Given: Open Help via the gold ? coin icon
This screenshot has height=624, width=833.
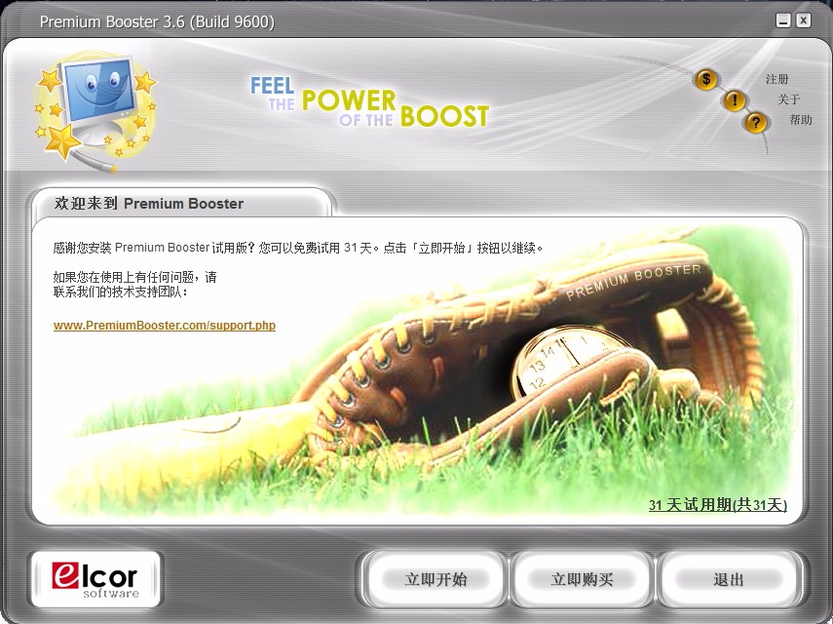Looking at the screenshot, I should pyautogui.click(x=755, y=123).
